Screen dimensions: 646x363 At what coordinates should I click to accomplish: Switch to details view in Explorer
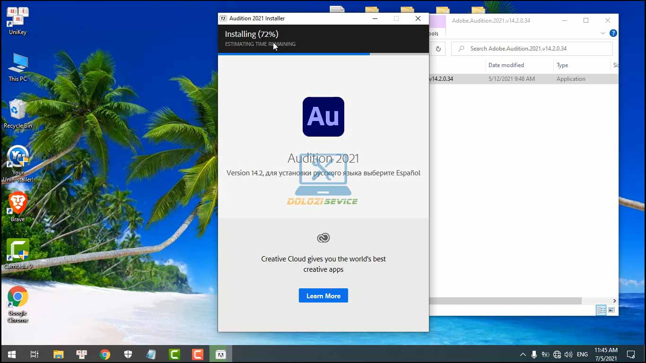click(601, 310)
